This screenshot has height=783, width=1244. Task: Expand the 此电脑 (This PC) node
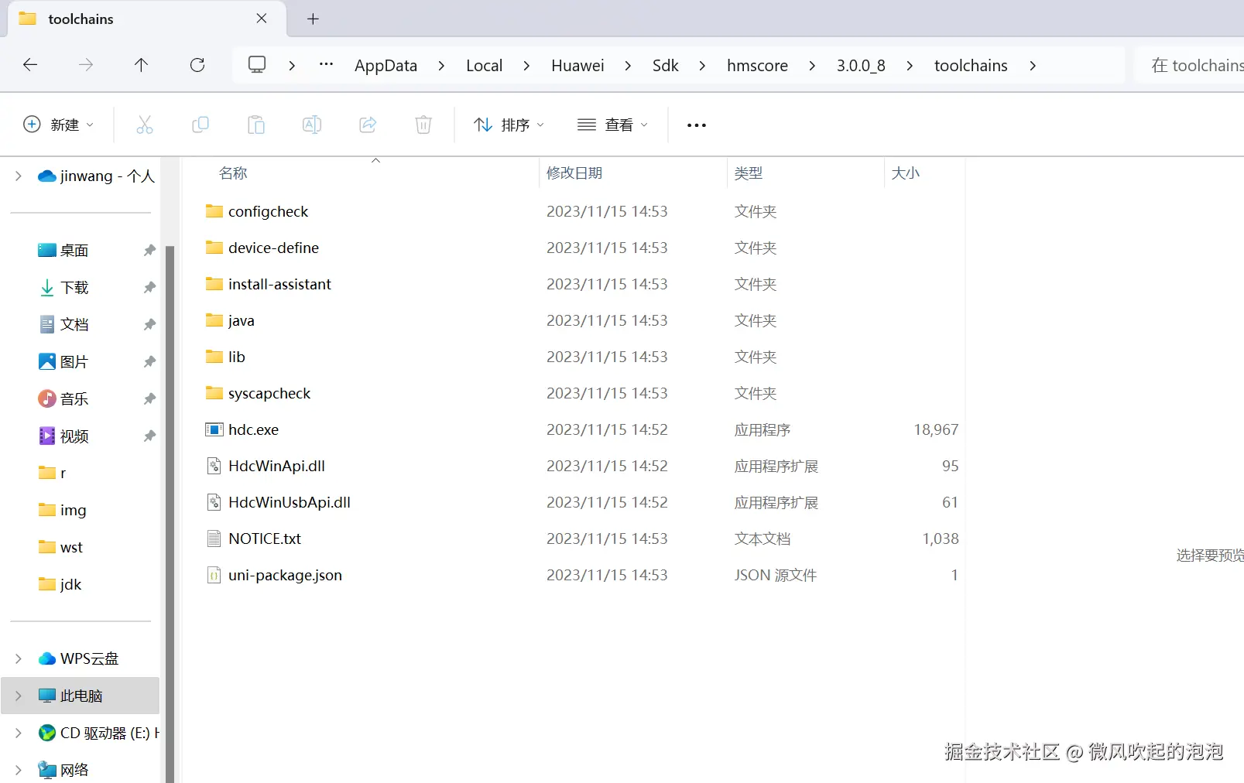tap(19, 696)
